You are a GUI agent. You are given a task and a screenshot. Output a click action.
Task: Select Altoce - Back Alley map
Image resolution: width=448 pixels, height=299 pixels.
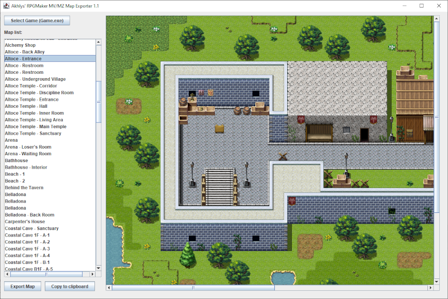click(50, 52)
